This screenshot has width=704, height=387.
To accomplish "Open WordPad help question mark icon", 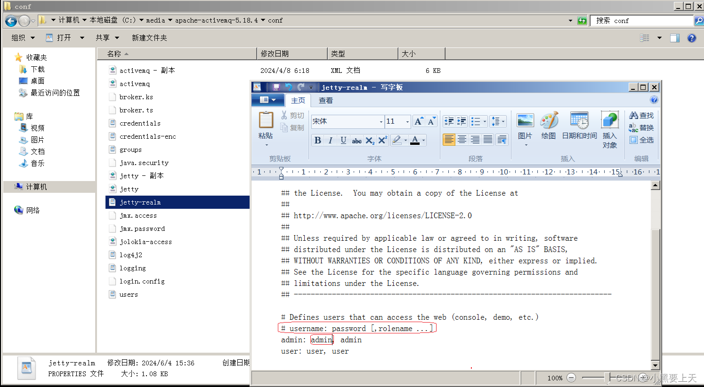I will tap(654, 100).
